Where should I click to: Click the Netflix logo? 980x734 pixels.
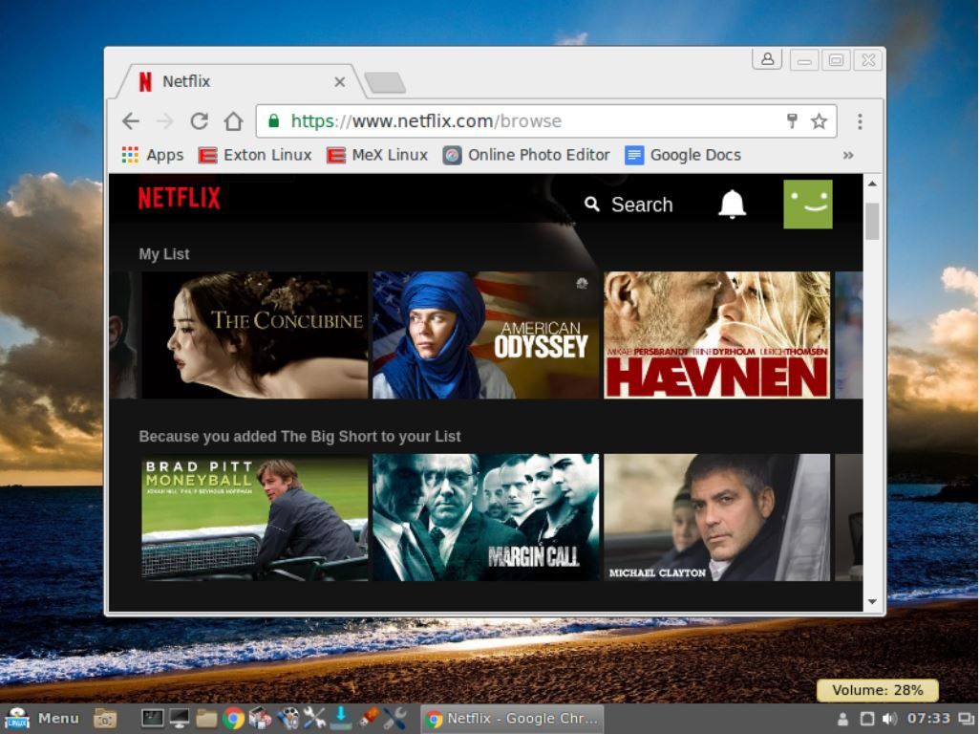pyautogui.click(x=180, y=198)
